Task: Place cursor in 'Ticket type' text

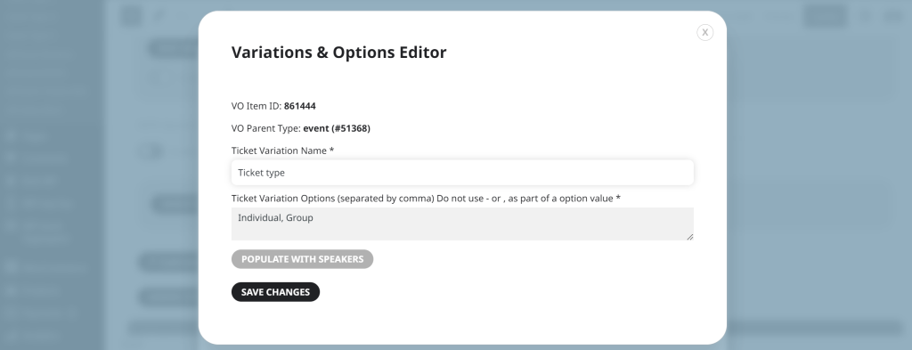Action: click(x=261, y=173)
